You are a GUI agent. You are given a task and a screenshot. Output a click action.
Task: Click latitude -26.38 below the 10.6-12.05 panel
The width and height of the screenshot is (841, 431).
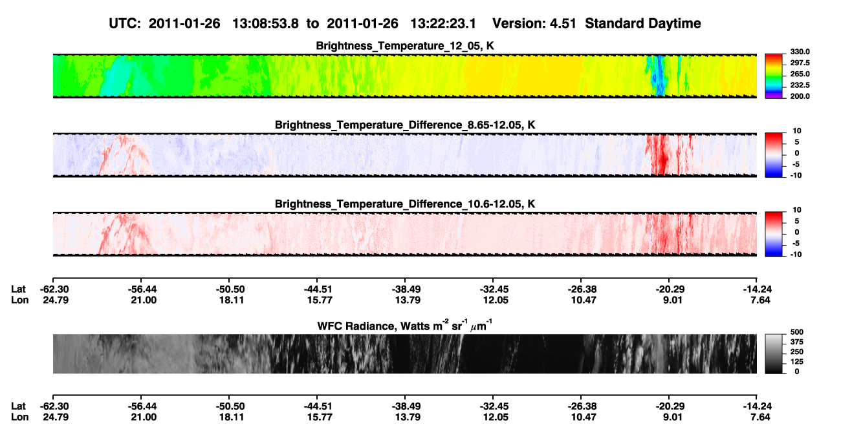(582, 289)
